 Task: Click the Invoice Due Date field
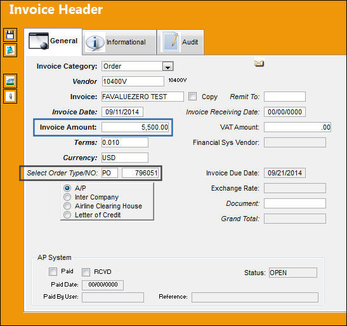[285, 173]
